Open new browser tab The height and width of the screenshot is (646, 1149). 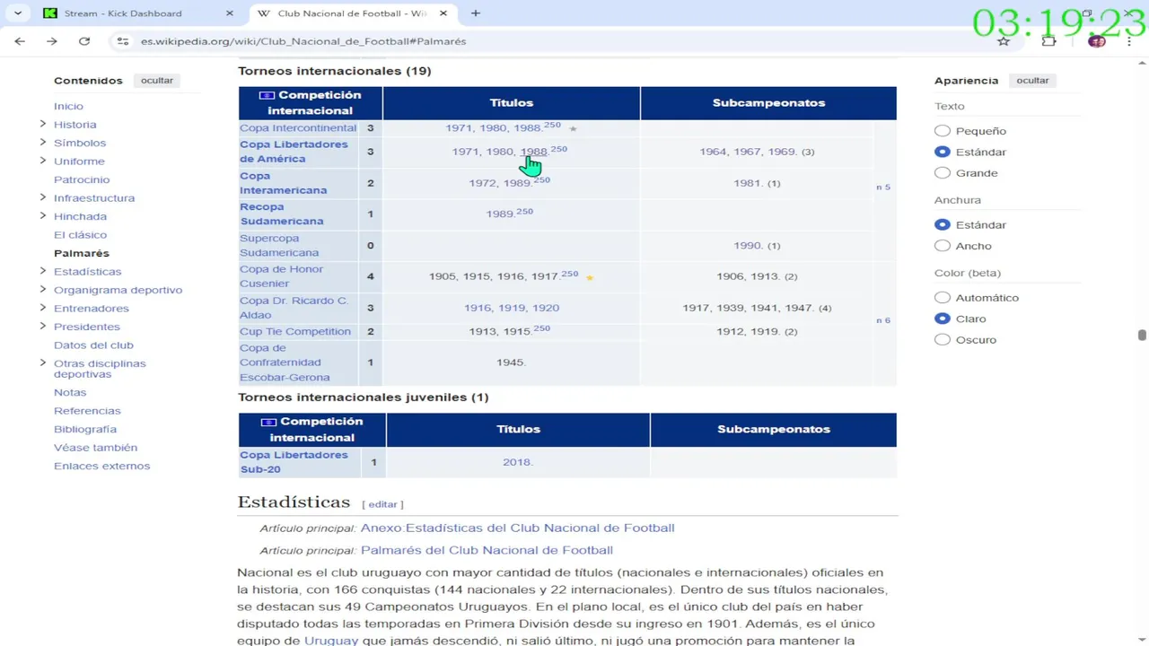tap(476, 13)
